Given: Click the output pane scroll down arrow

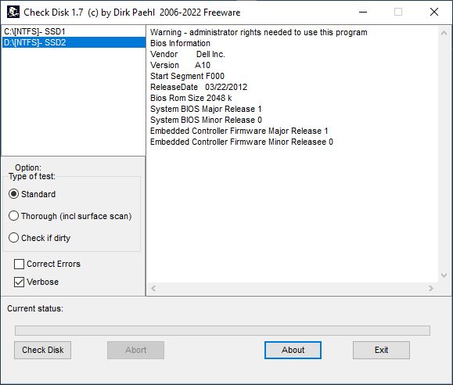Looking at the screenshot, I should click(444, 275).
